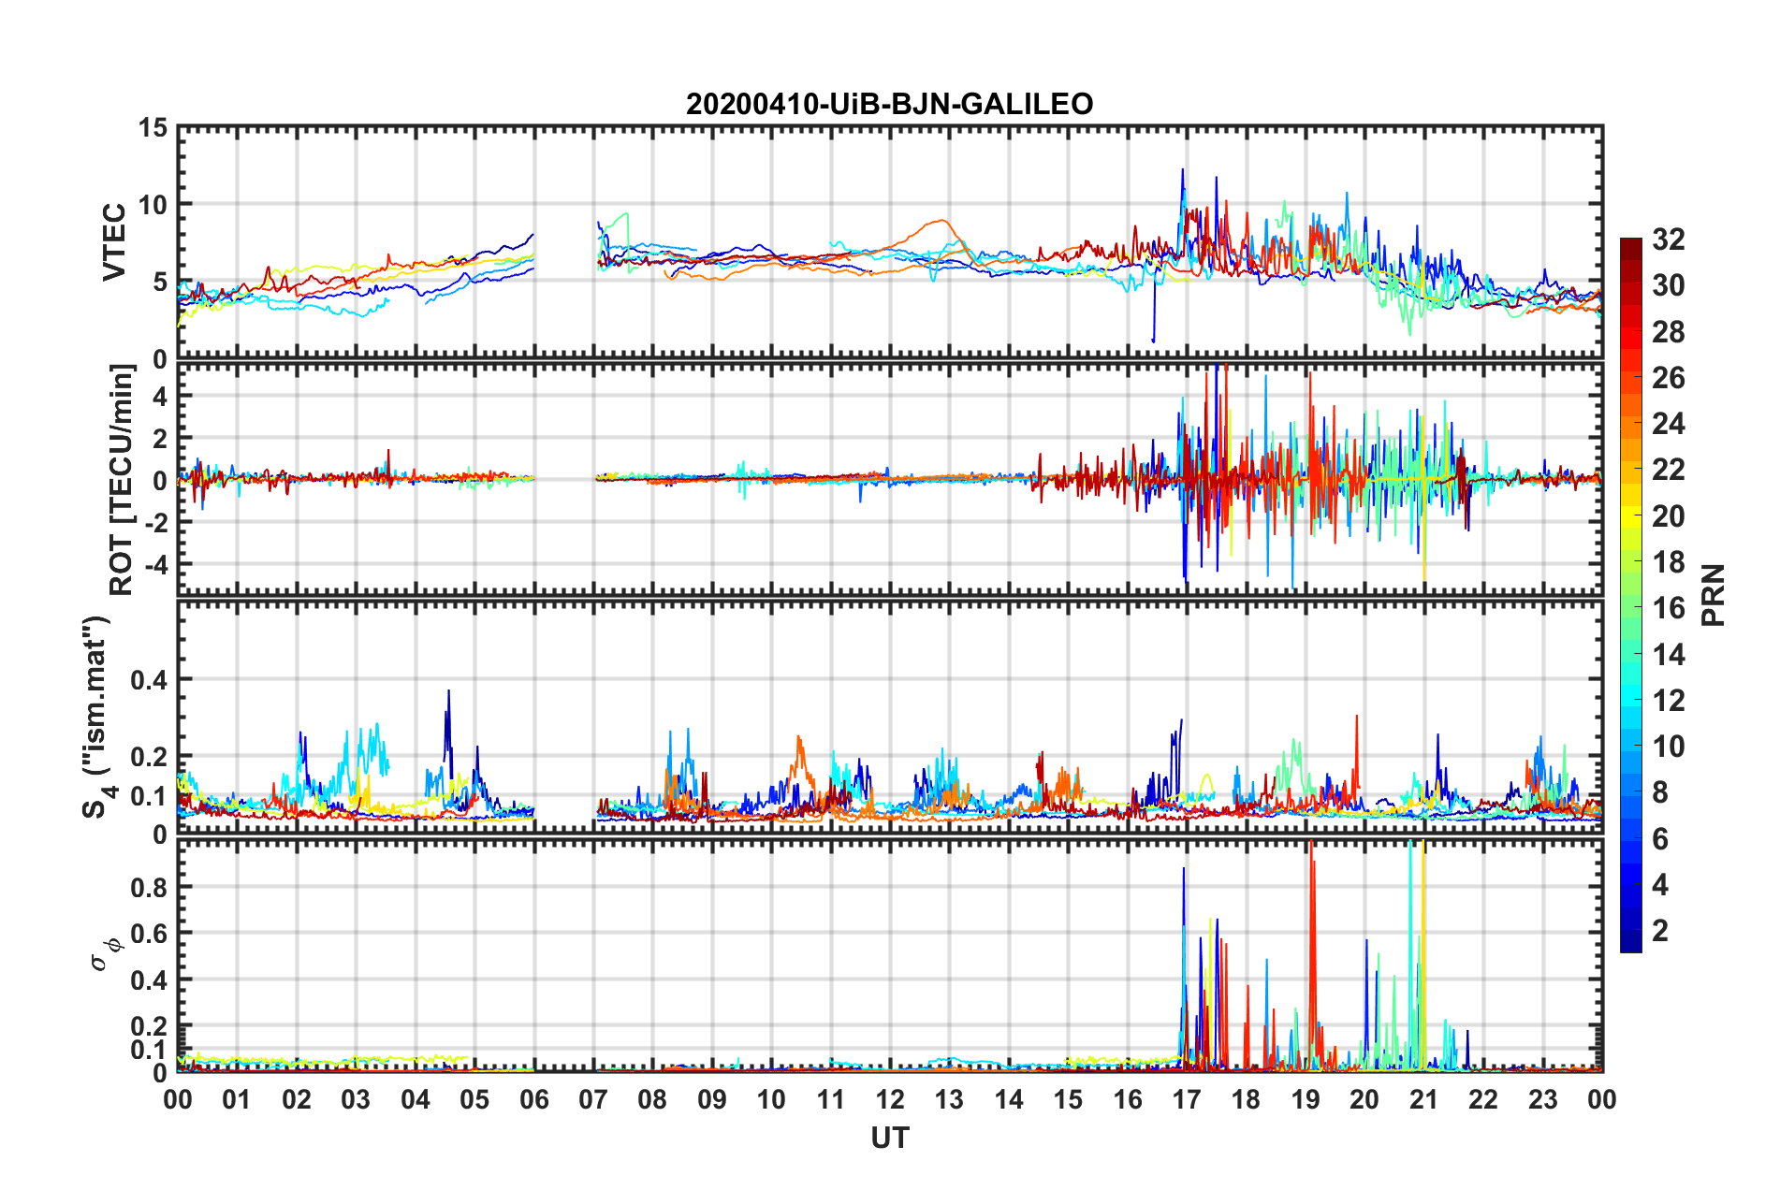
Task: Select ROT panel y-tick -2
Action: (x=154, y=523)
